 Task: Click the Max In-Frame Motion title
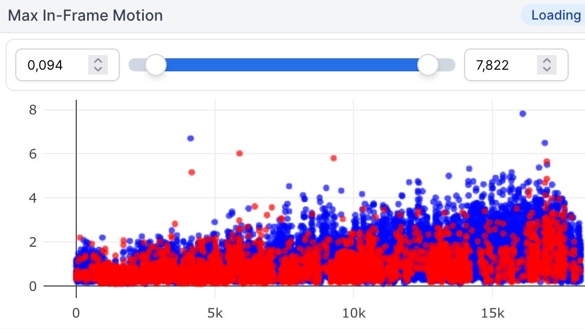[86, 16]
